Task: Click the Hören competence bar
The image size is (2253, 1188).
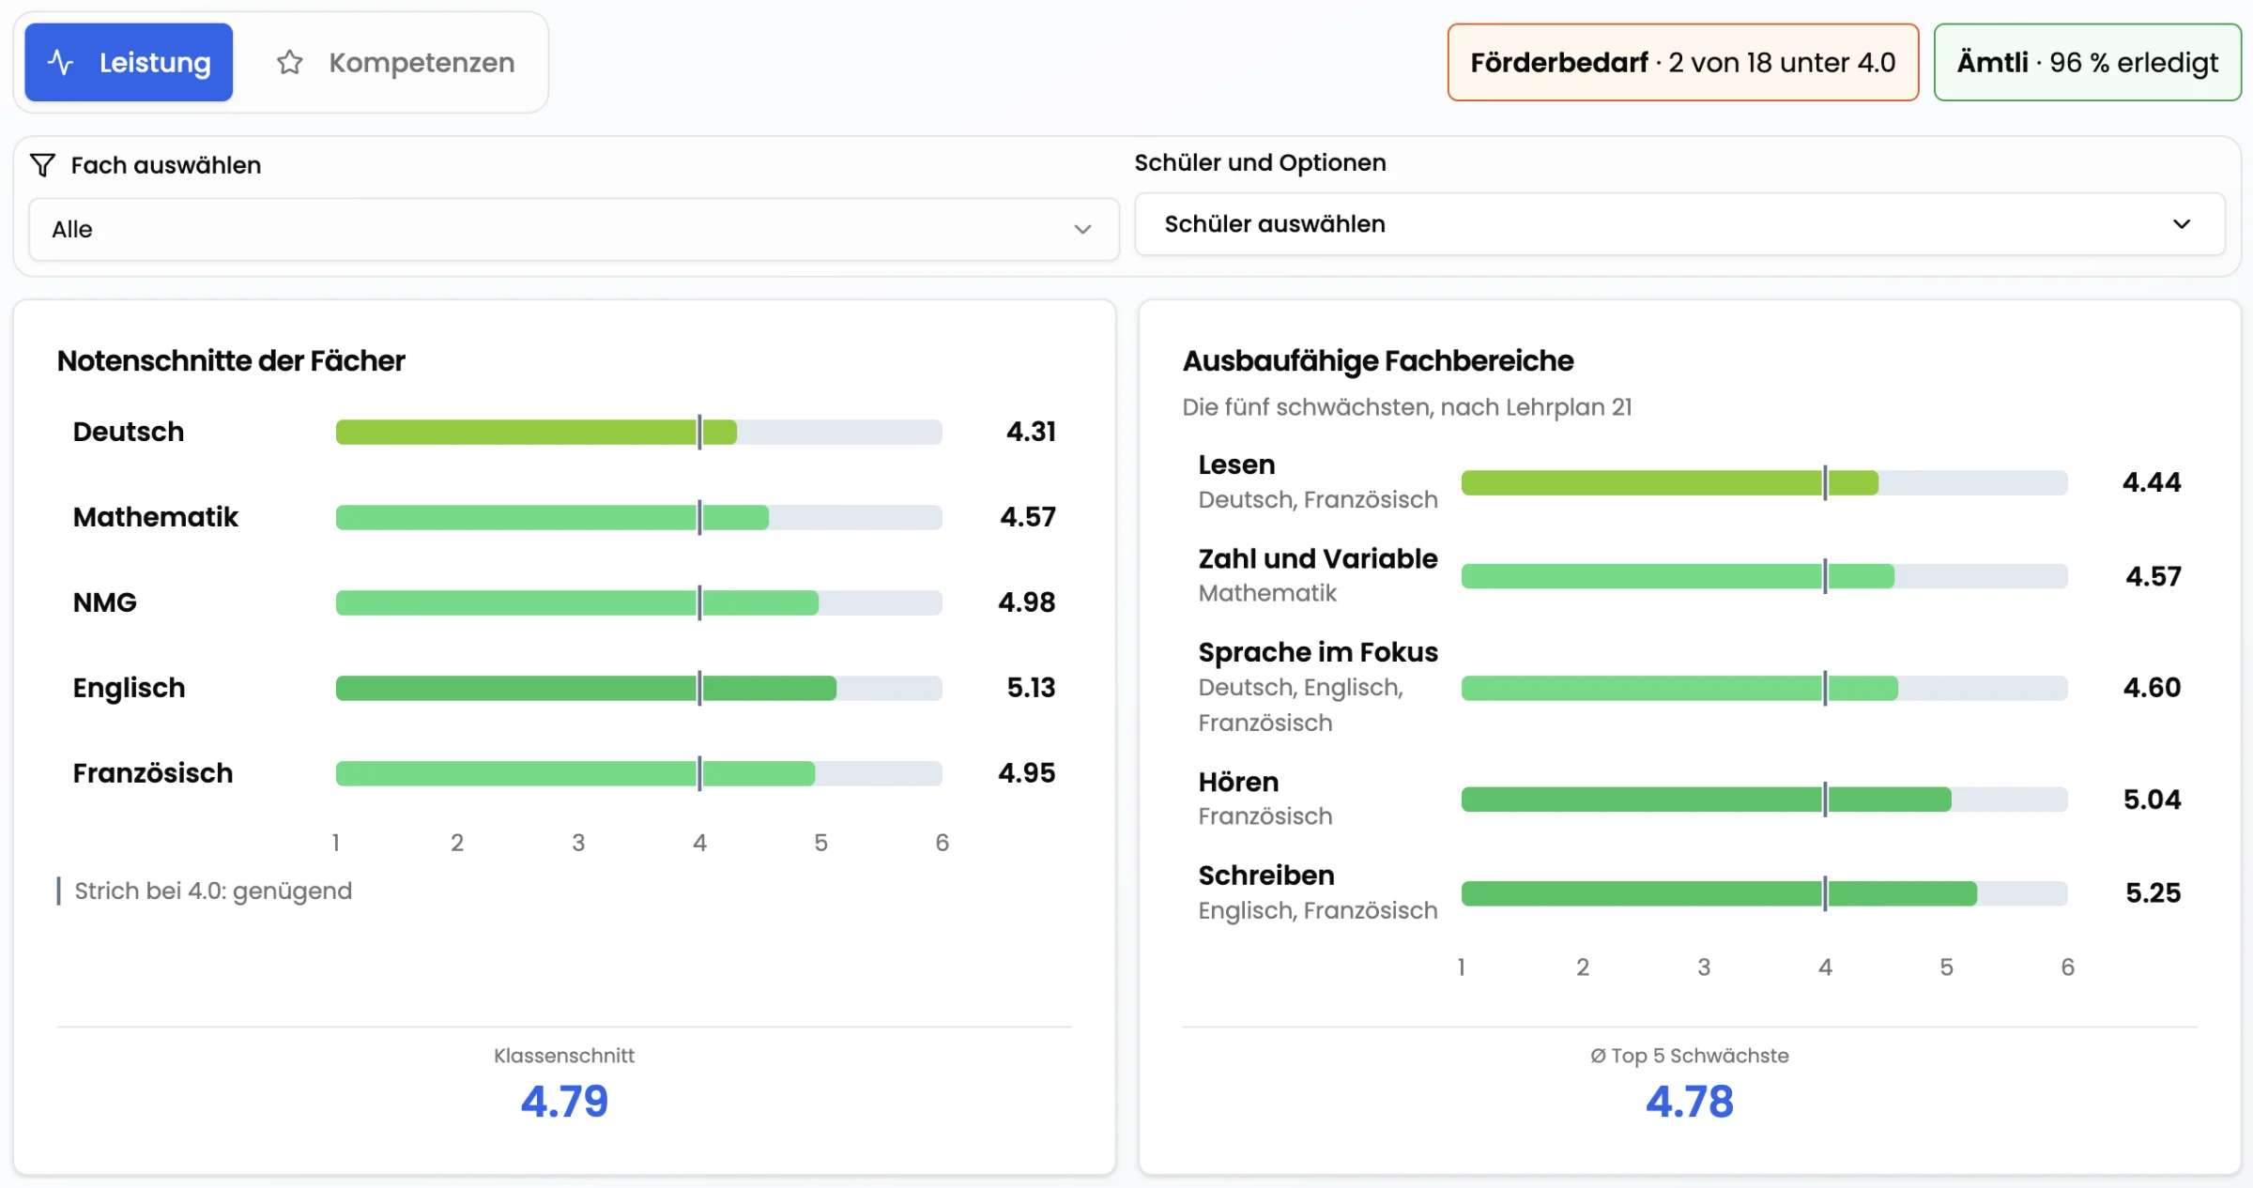Action: 1765,800
